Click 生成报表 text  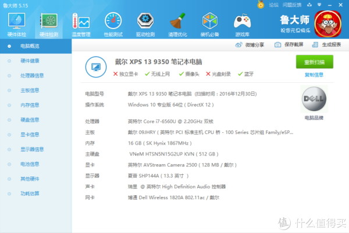tap(332, 45)
